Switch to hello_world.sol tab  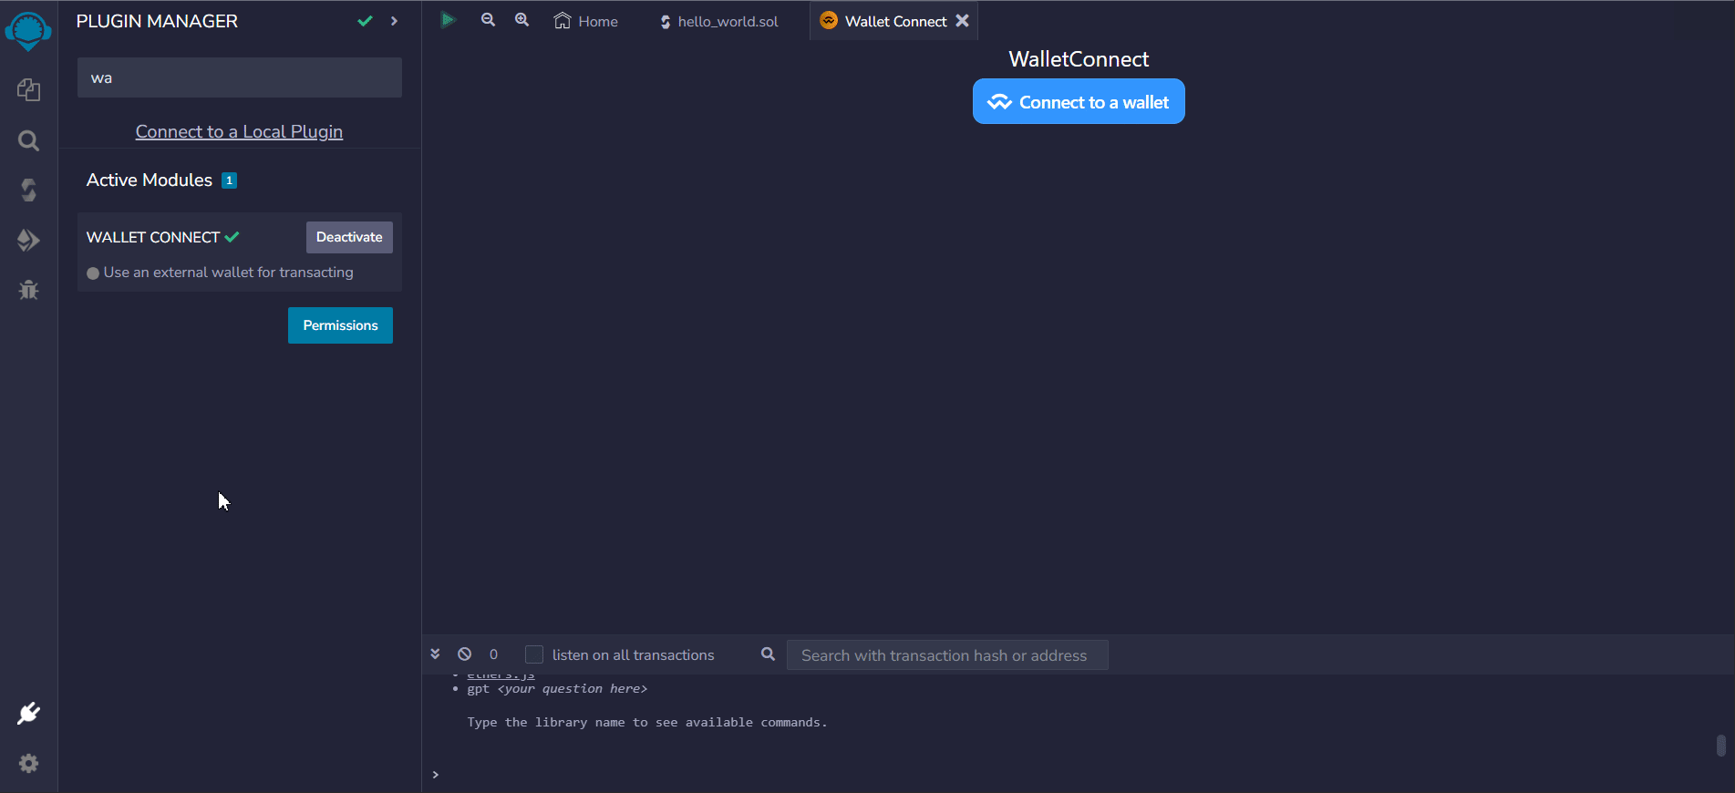point(719,21)
